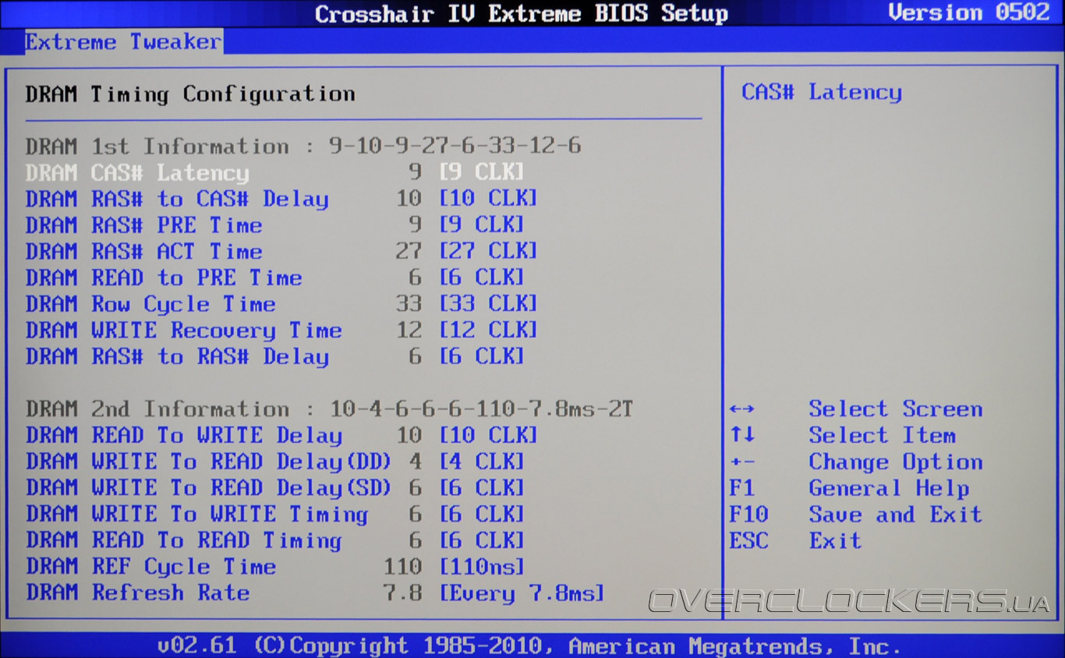Open the [6 CLK] value for WRITE To READ Delay(SD)
The width and height of the screenshot is (1065, 658).
click(x=482, y=488)
